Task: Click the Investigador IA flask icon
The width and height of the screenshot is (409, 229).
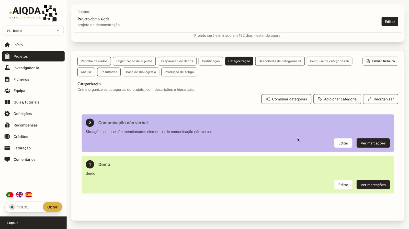Action: (7, 68)
